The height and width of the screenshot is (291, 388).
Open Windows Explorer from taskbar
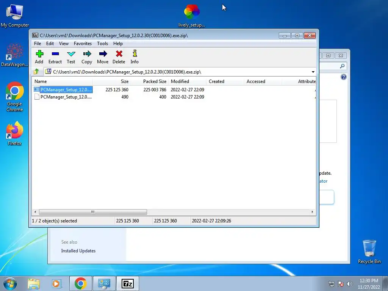tap(34, 283)
